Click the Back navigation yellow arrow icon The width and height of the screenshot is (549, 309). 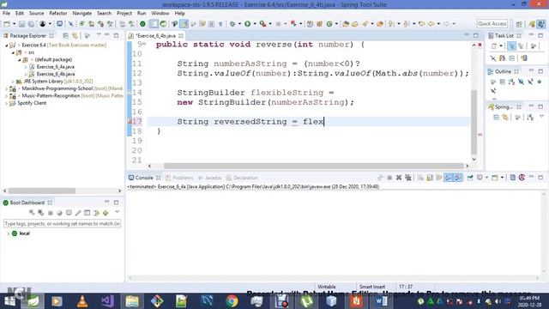point(431,24)
